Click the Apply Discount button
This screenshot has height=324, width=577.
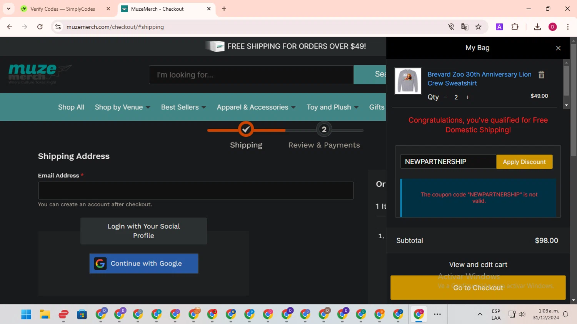pyautogui.click(x=524, y=162)
